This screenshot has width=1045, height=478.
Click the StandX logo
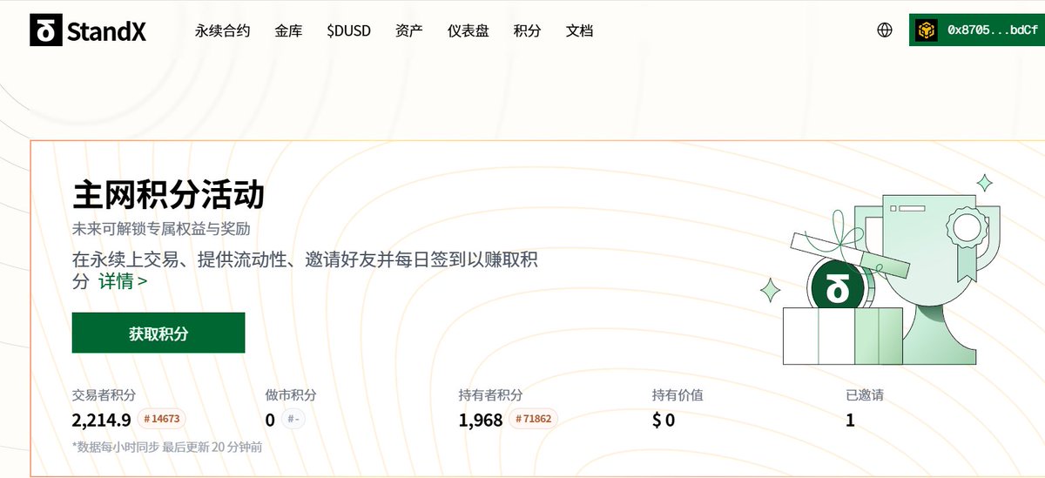(x=88, y=31)
